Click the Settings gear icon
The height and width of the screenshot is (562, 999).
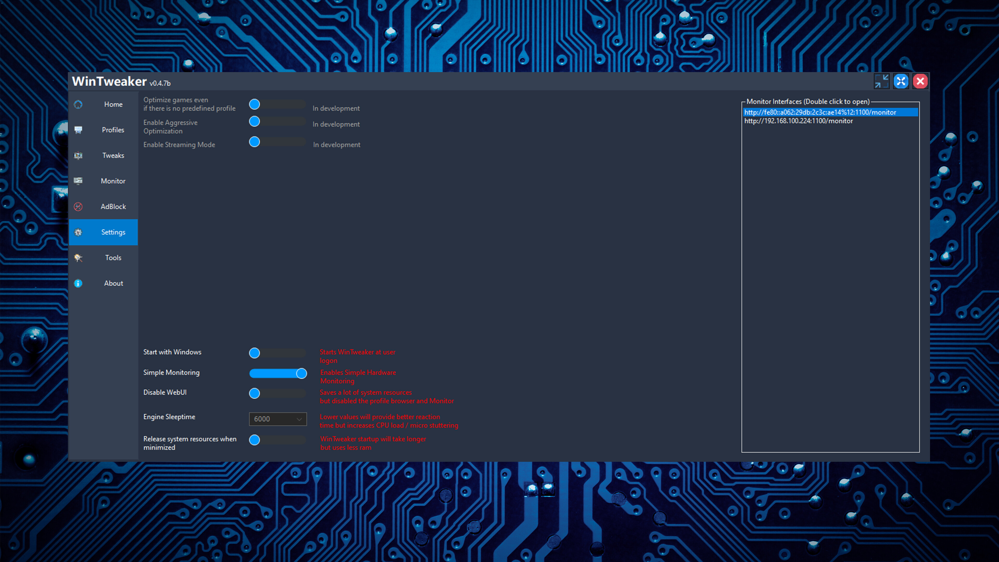78,232
